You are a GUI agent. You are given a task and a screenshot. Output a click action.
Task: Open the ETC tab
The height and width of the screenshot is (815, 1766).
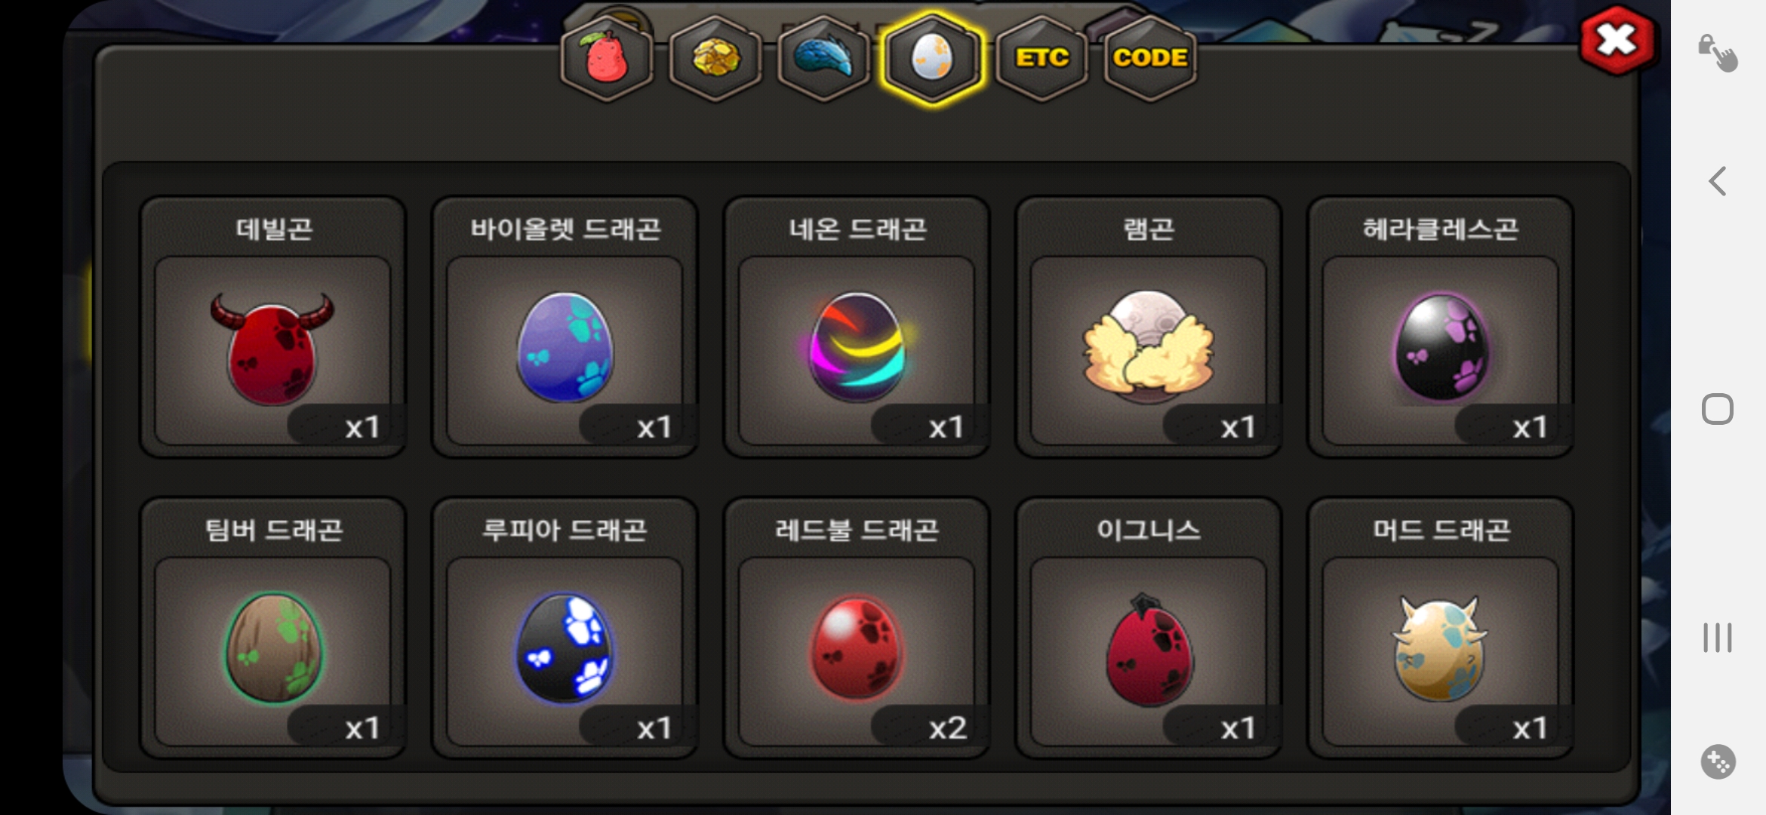(x=1042, y=58)
